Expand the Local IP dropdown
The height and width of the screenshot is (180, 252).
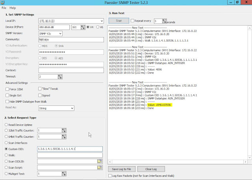(x=102, y=21)
